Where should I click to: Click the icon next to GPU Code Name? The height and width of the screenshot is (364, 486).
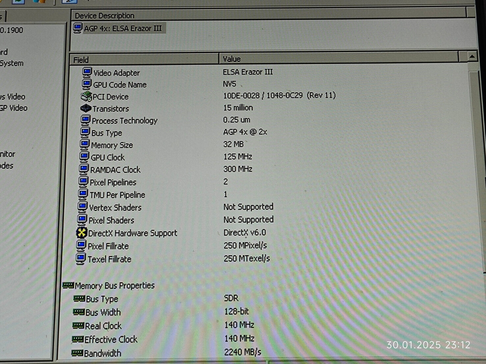pos(87,84)
